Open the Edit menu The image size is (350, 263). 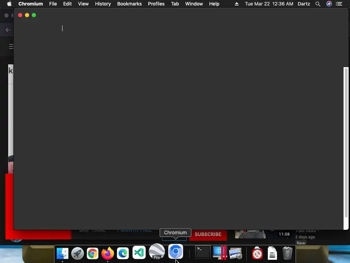(x=67, y=4)
